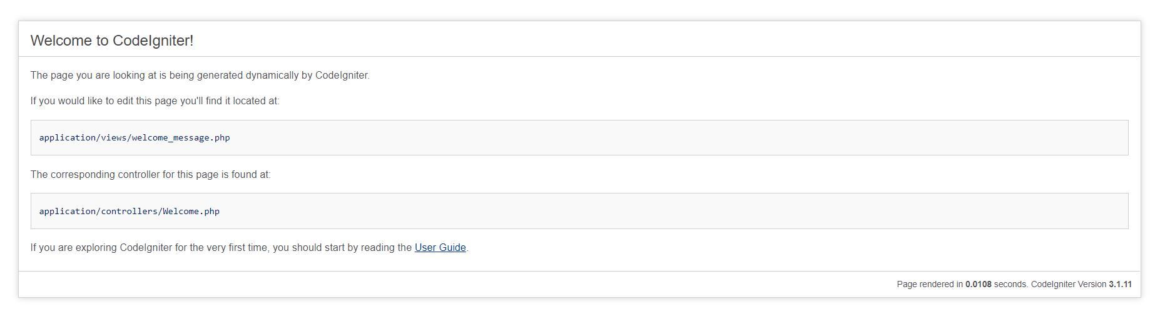The image size is (1160, 319).
Task: Click the word "seconds" in the footer
Action: pyautogui.click(x=1010, y=285)
